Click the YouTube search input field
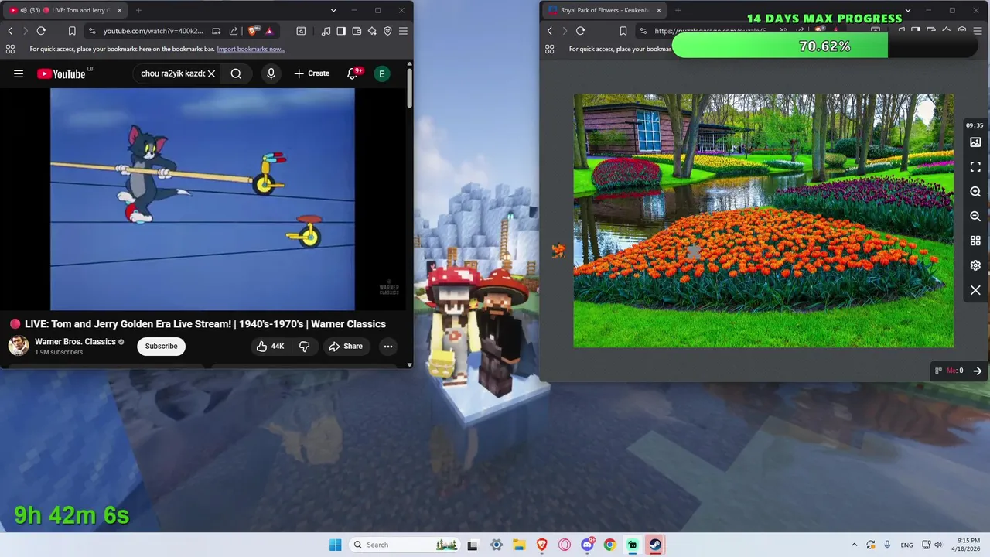 coord(172,73)
